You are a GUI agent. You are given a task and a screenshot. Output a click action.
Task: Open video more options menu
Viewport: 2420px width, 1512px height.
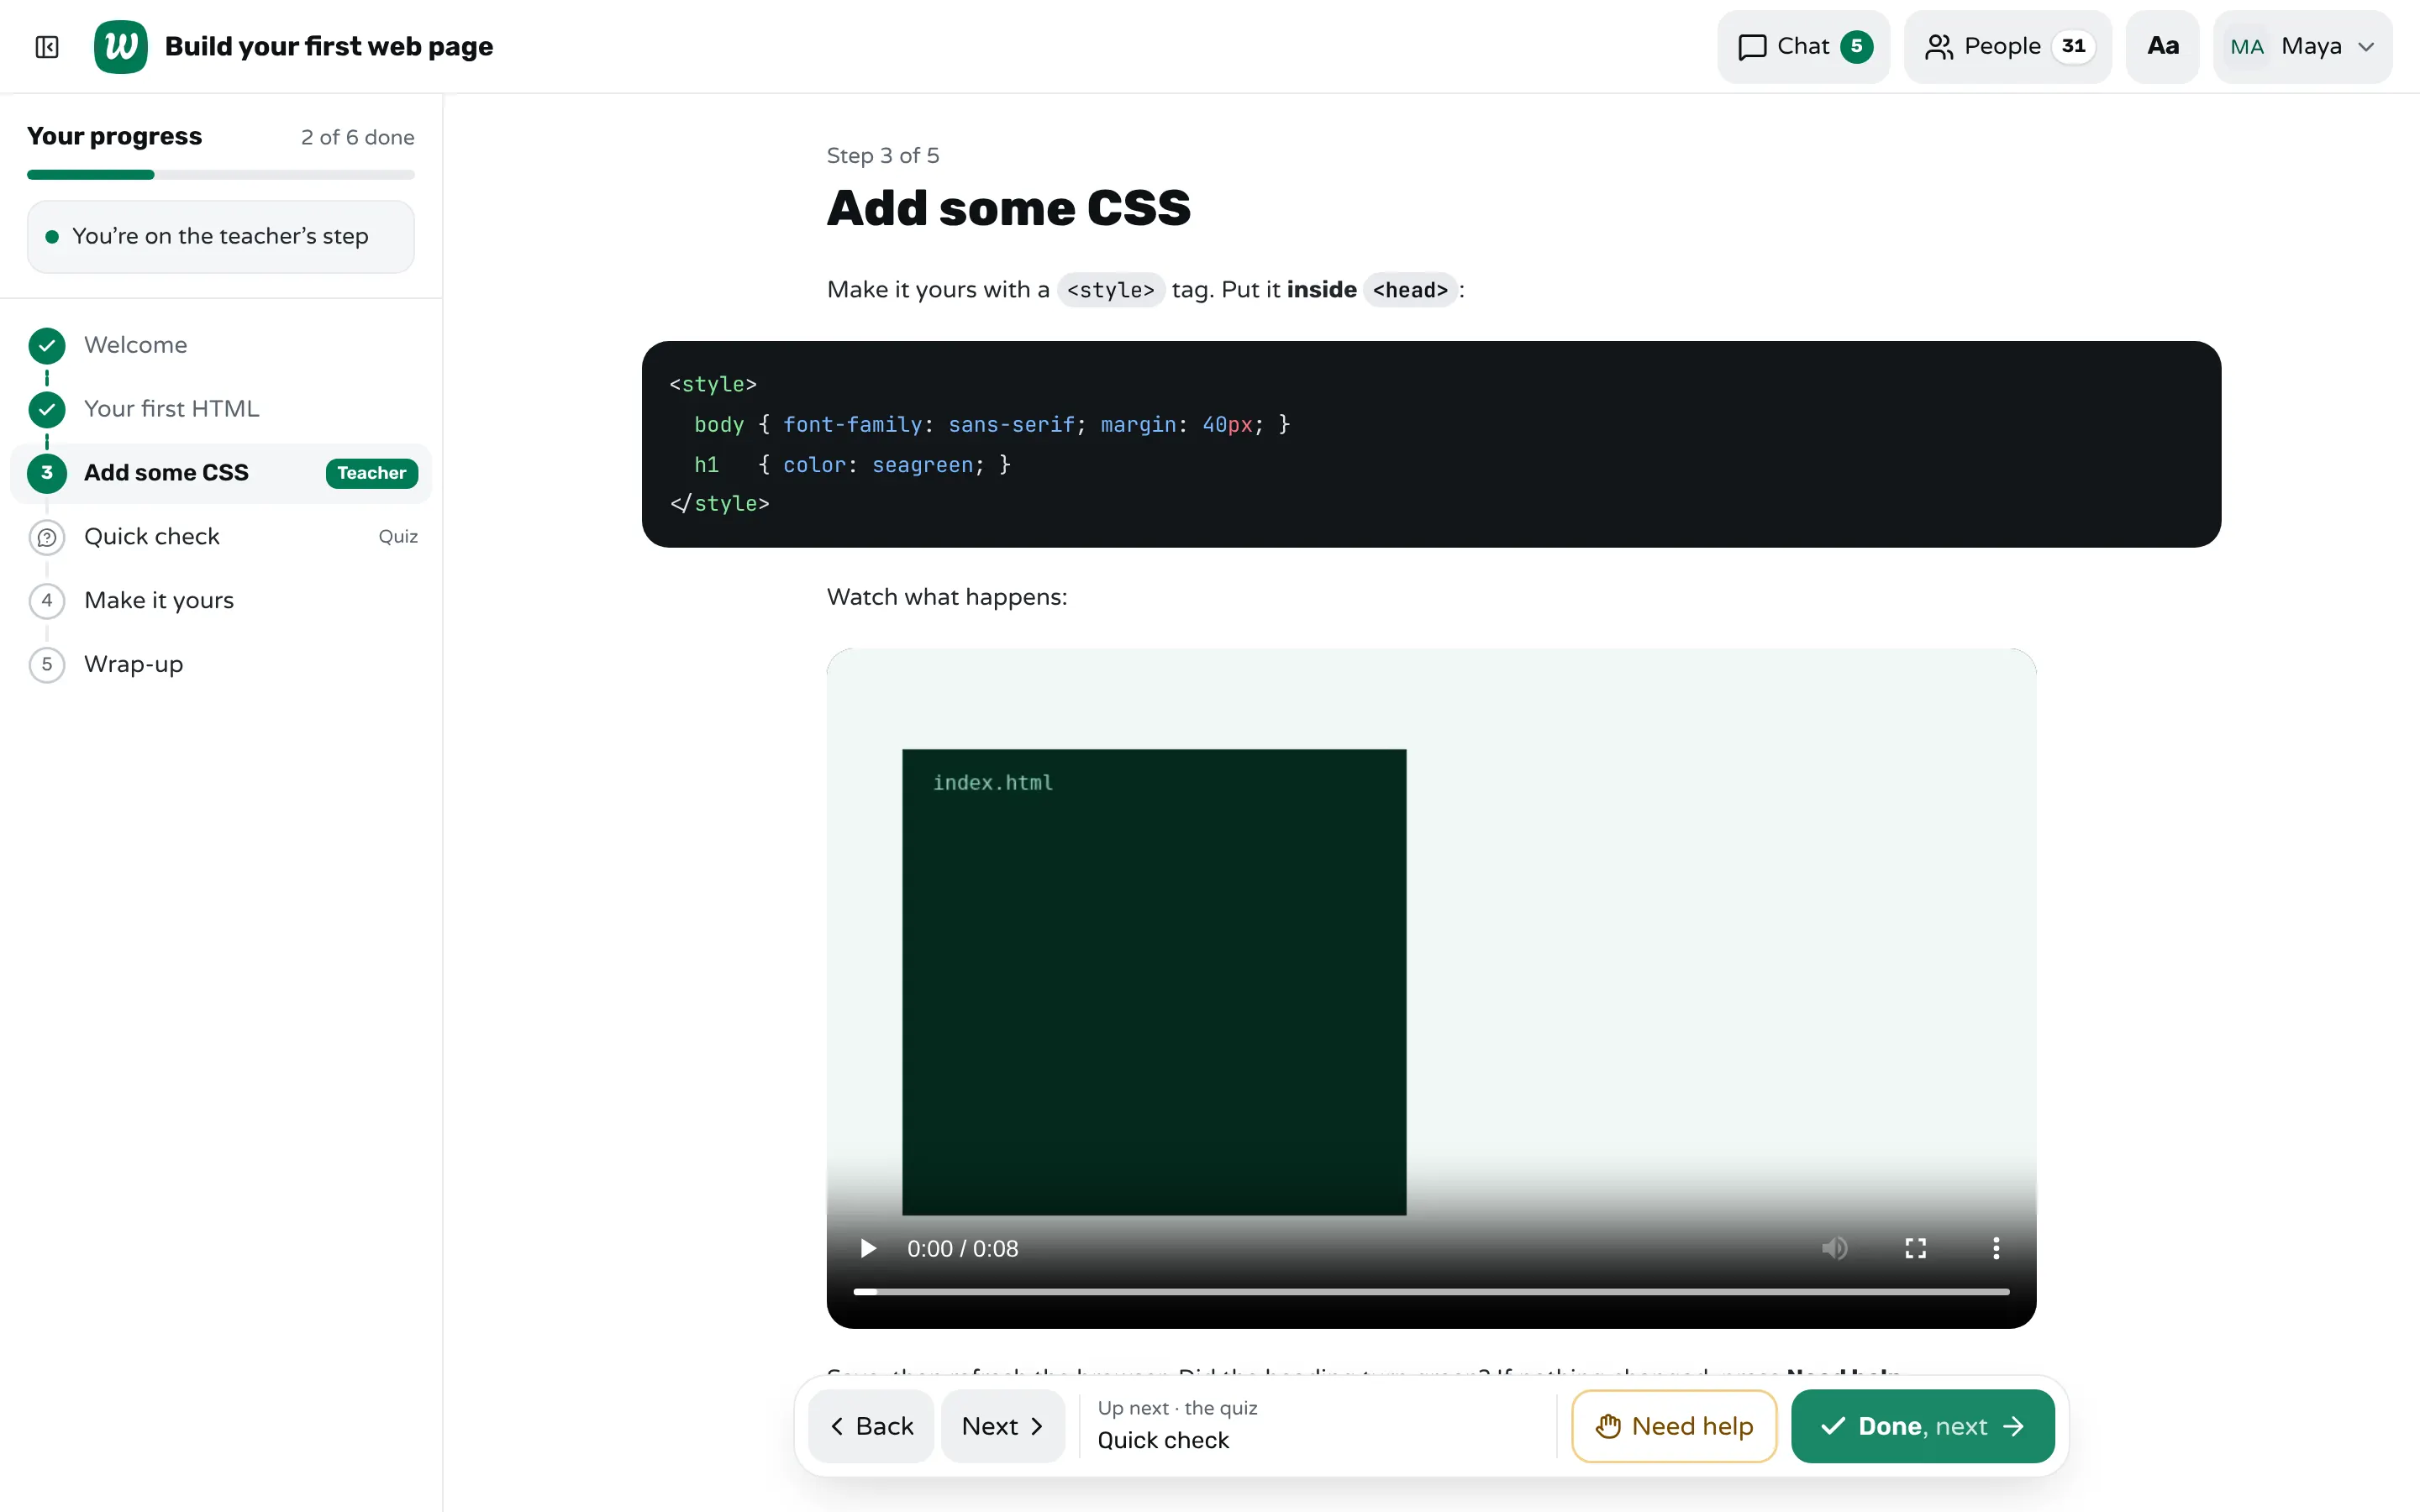click(x=1996, y=1248)
